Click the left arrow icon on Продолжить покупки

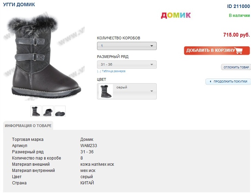(210, 81)
